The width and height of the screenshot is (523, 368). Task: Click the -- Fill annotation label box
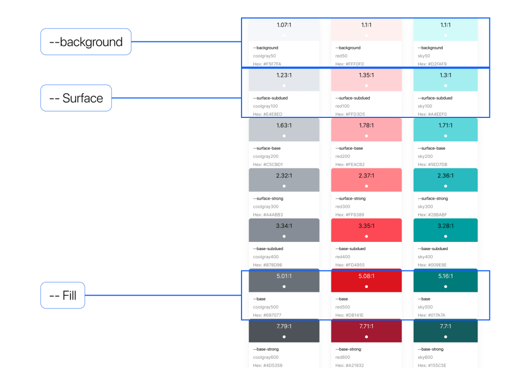[63, 296]
